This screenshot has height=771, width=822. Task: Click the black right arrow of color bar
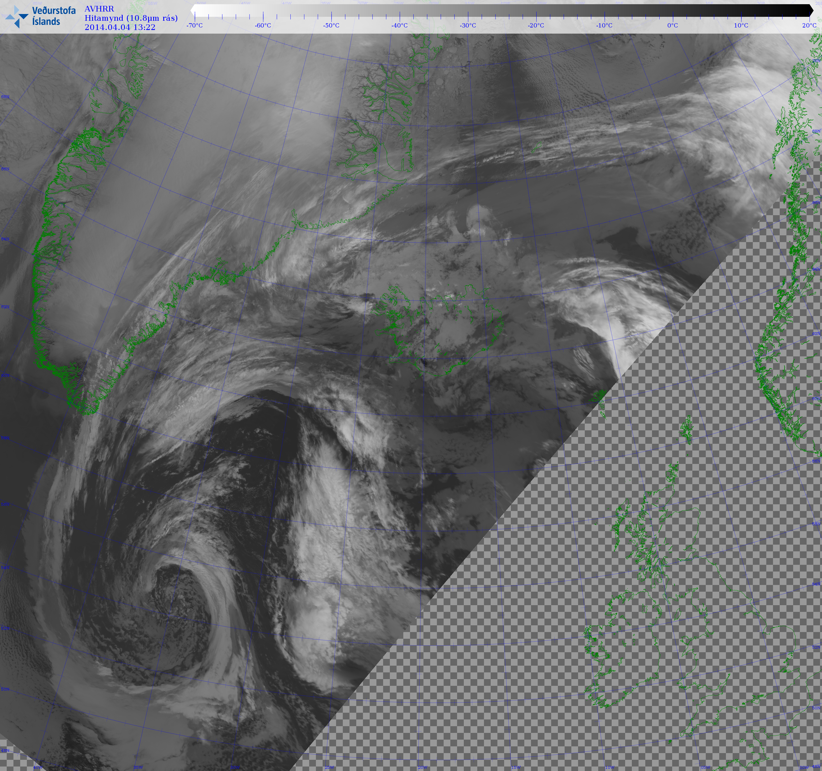pyautogui.click(x=811, y=11)
